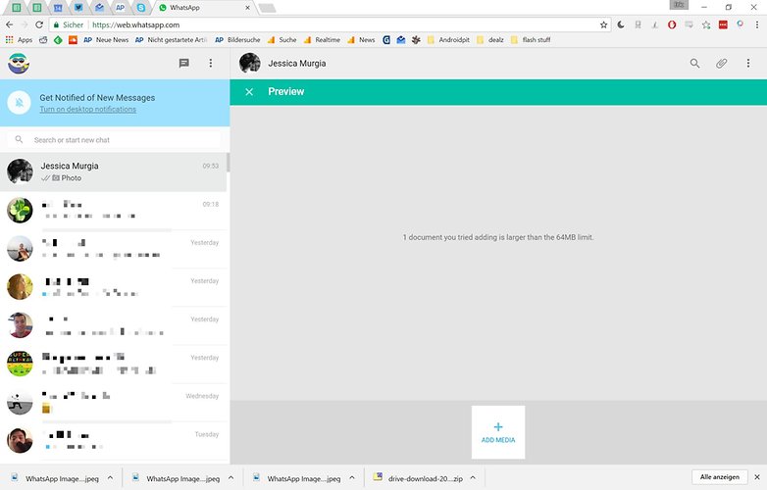Expand options for first WhatsApp Image download

[x=110, y=478]
